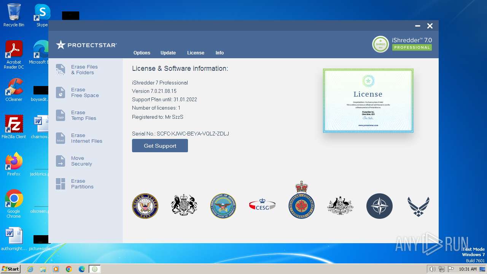Click the CESG logo

(x=262, y=205)
